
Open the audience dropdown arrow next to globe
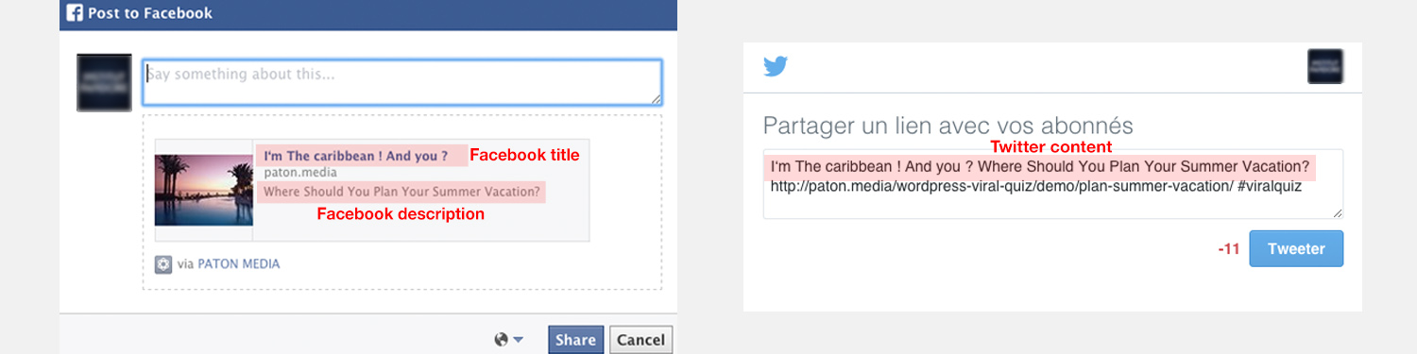[518, 341]
